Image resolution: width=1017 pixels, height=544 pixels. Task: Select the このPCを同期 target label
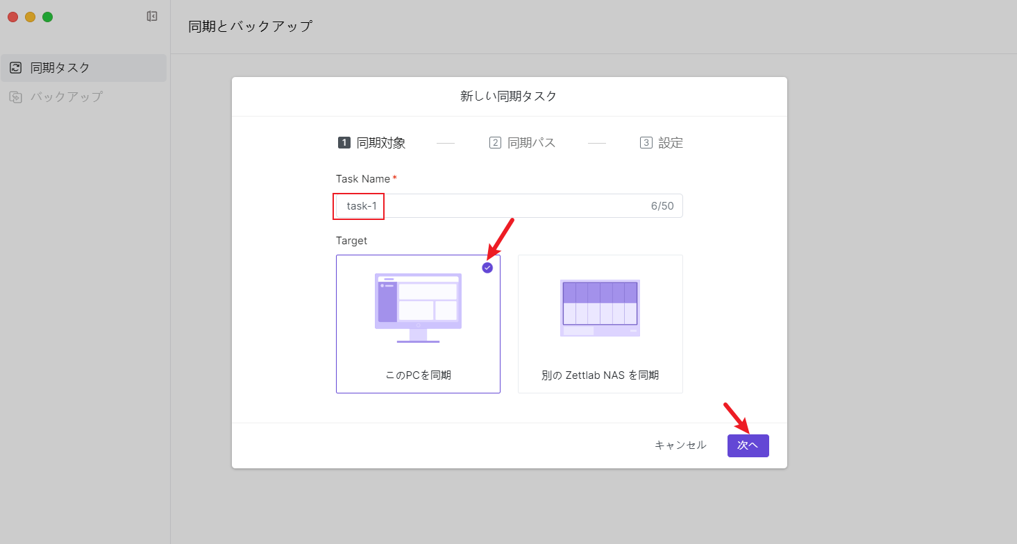(x=418, y=375)
